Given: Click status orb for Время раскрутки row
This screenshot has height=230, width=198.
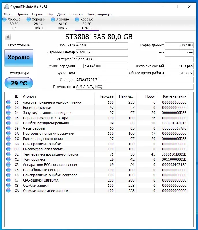Looking at the screenshot, I should [x=8, y=107].
